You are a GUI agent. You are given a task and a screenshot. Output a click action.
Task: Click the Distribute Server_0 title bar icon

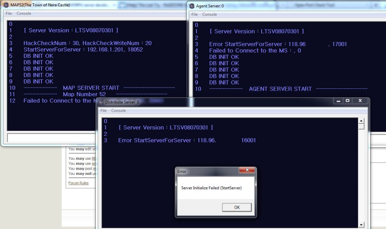point(101,102)
